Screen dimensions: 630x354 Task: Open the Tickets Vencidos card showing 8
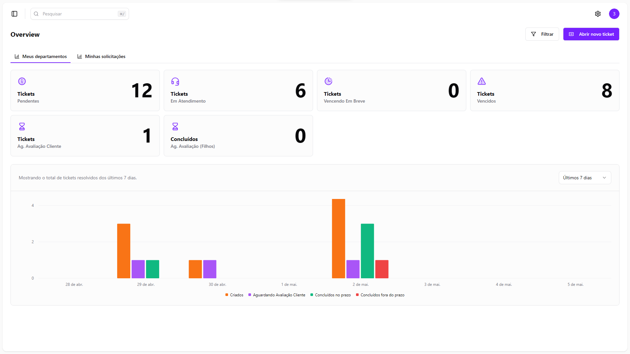coord(544,90)
